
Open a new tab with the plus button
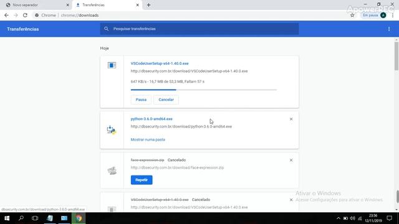click(x=148, y=5)
